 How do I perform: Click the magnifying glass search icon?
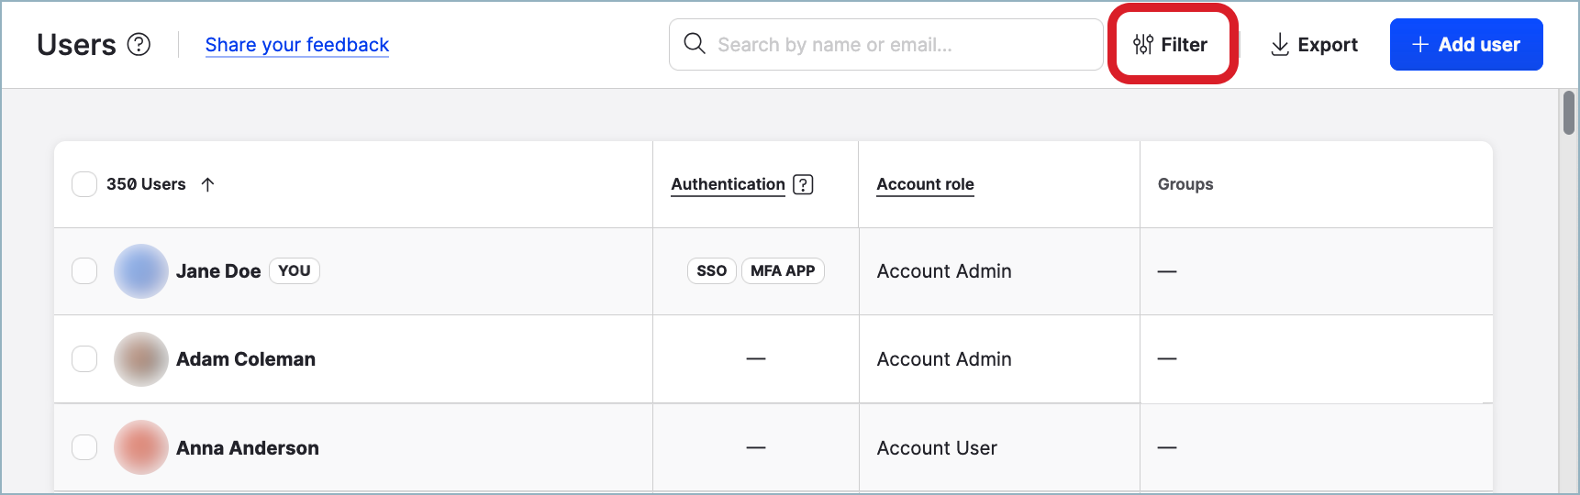(x=695, y=44)
